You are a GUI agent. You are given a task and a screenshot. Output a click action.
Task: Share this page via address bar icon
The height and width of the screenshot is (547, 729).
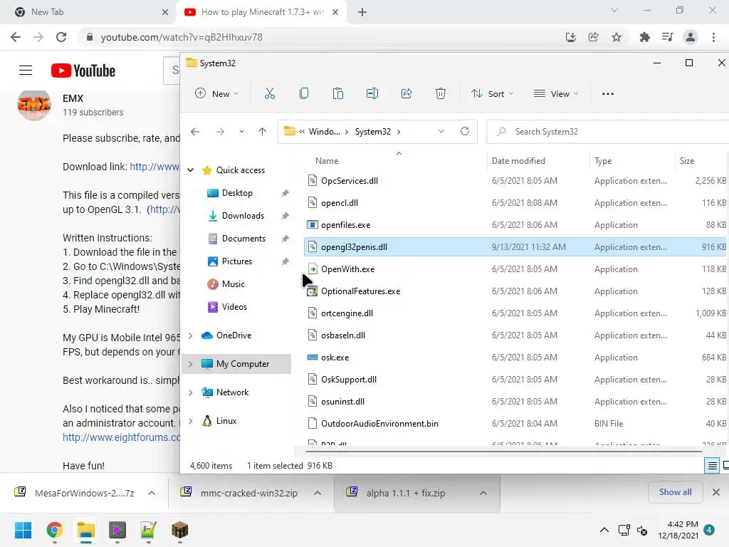(x=594, y=37)
